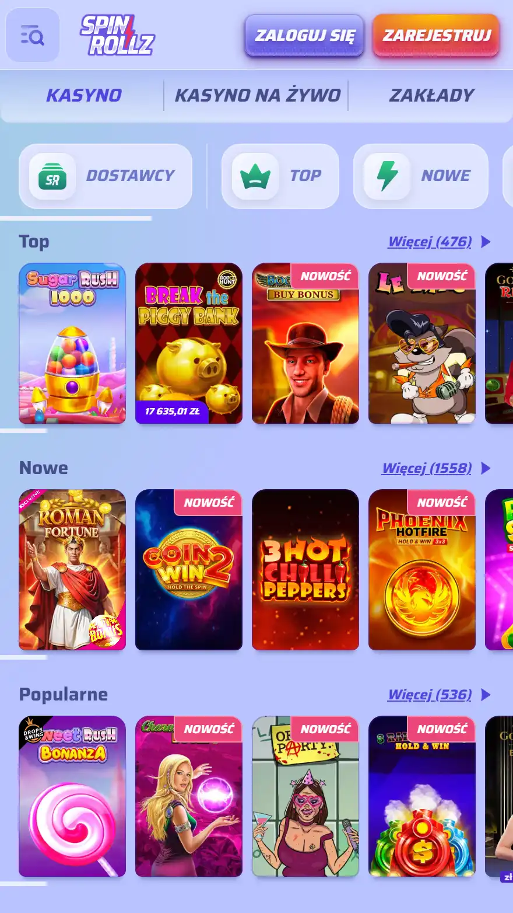Open the Zakłady tab
Image resolution: width=513 pixels, height=913 pixels.
[431, 95]
